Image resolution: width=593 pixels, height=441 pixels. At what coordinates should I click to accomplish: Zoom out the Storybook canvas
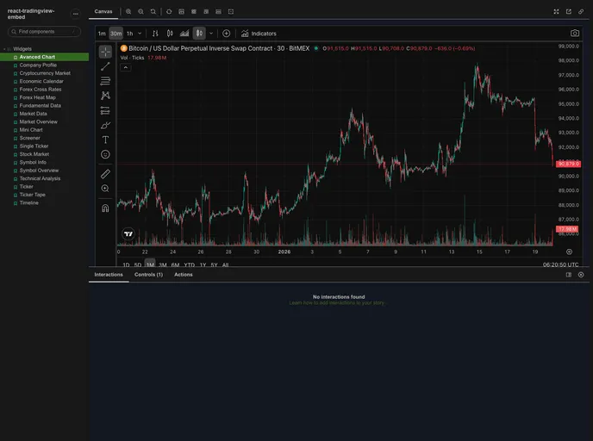click(140, 12)
